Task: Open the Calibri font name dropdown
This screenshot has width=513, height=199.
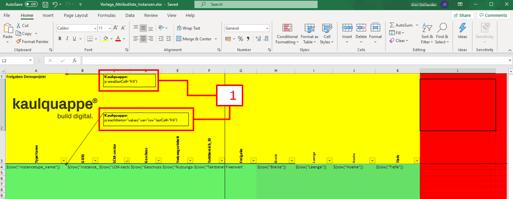Action: click(x=95, y=28)
